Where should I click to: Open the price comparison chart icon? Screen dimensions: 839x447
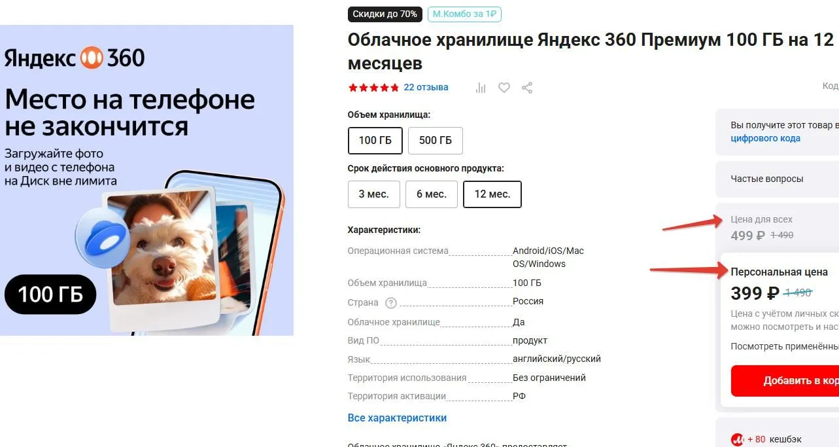pyautogui.click(x=481, y=88)
